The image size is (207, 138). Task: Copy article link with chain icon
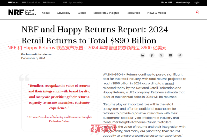180,55
